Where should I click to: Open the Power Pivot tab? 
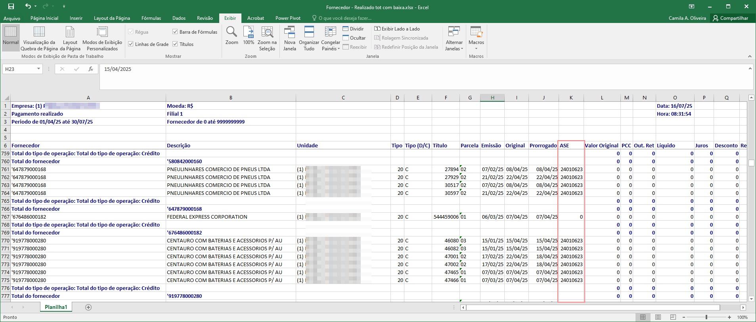[x=288, y=18]
